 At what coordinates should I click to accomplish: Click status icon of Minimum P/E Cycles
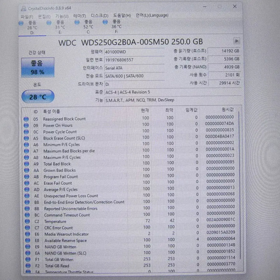point(26,145)
